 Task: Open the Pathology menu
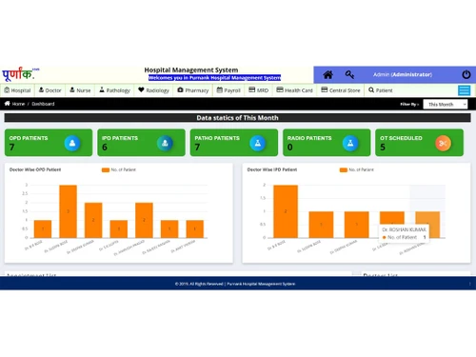click(x=114, y=90)
